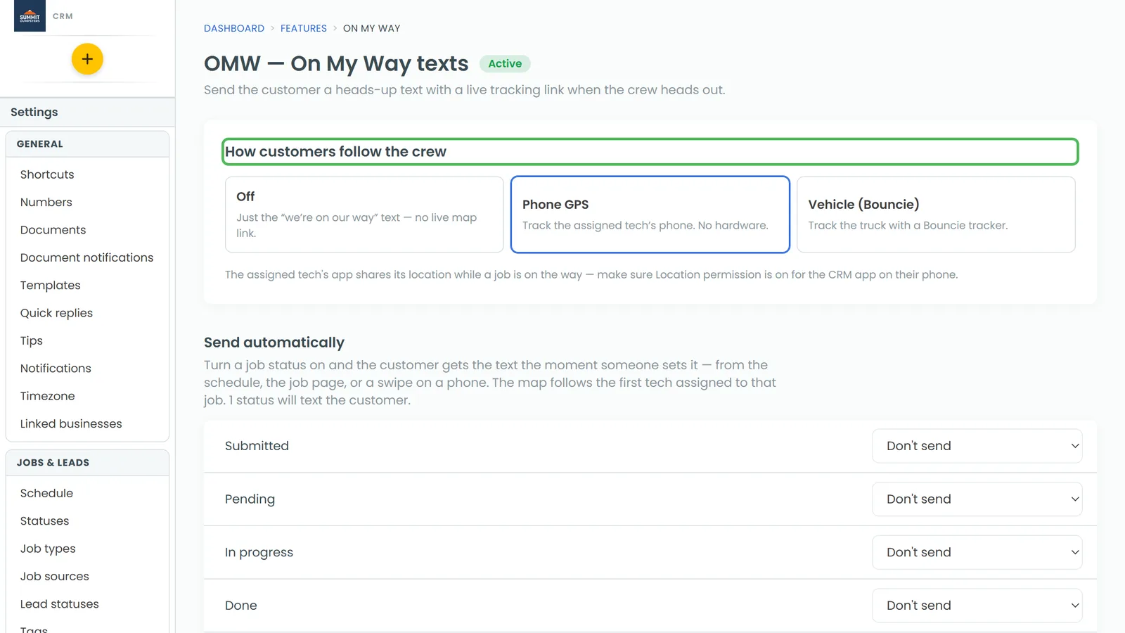Screen dimensions: 1125x633
Task: Click the yellow plus add button
Action: click(87, 59)
